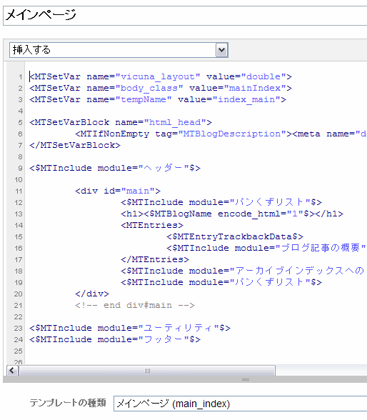This screenshot has width=367, height=420.
Task: Click the closing /MTEntries tag
Action: (x=155, y=259)
